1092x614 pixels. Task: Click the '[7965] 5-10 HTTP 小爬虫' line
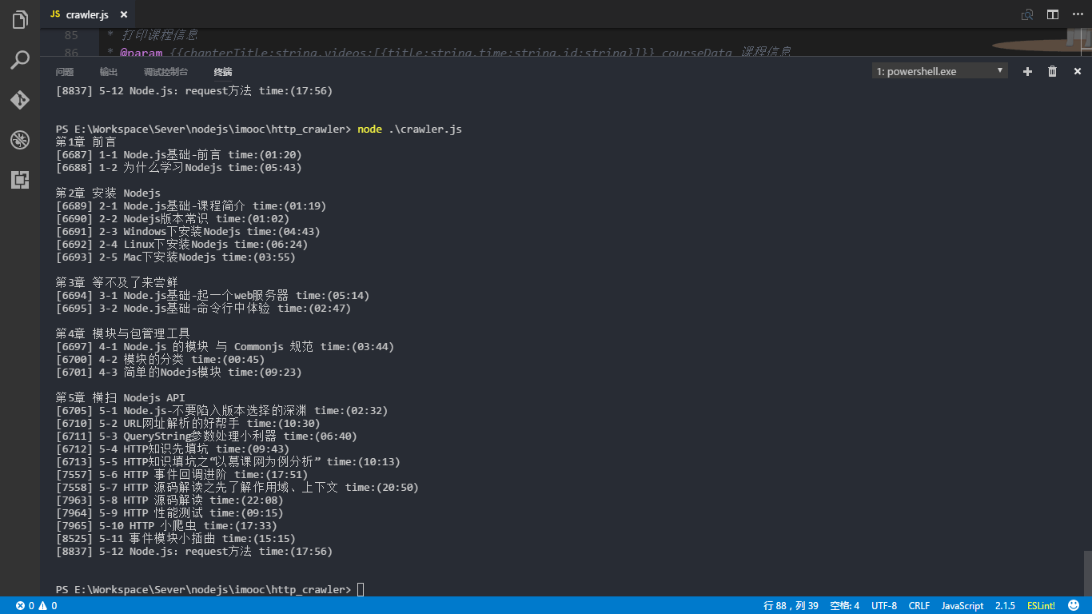pos(166,526)
